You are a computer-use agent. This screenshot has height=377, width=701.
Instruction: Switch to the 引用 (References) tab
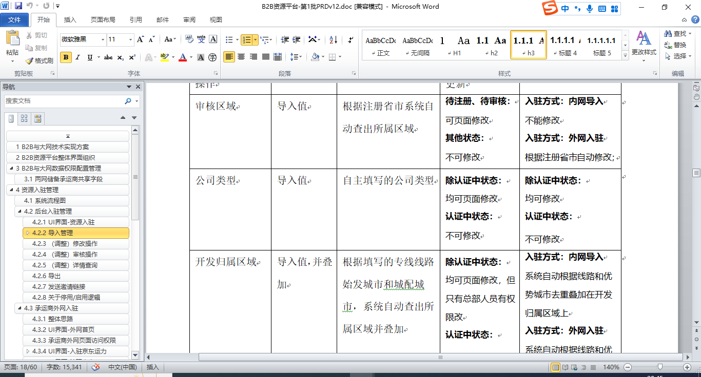[x=136, y=20]
